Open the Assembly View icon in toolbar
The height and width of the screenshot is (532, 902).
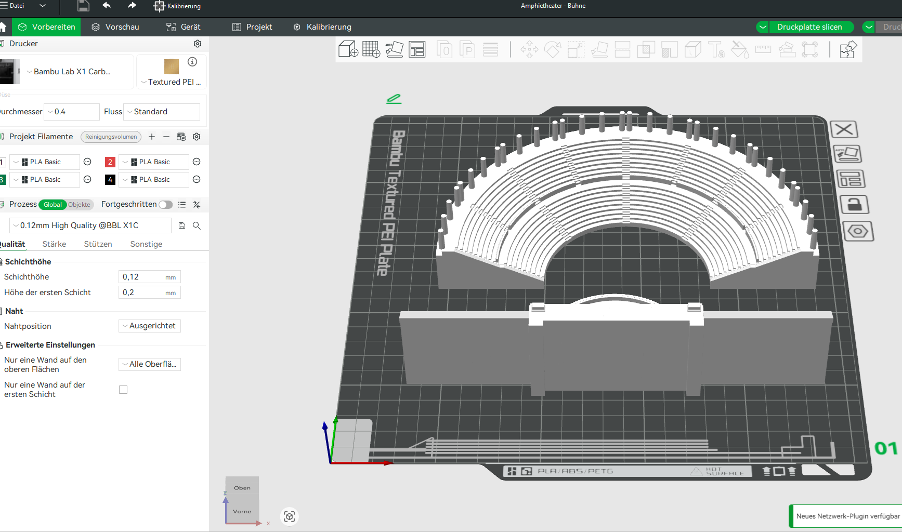pos(847,50)
